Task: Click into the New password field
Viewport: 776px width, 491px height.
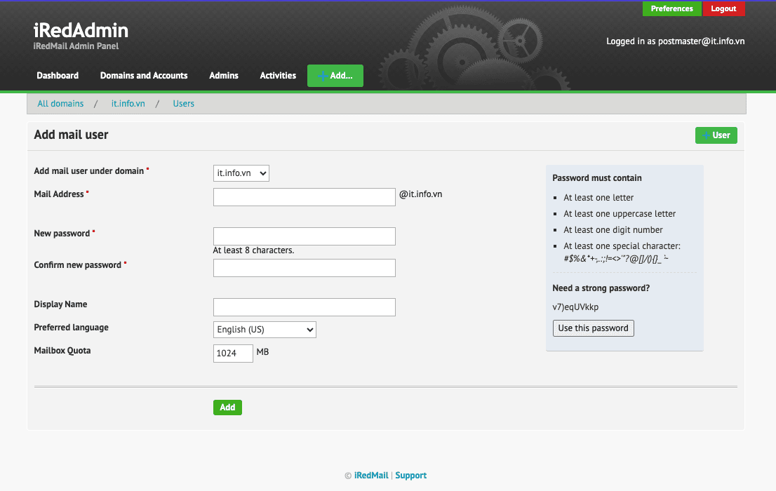Action: tap(304, 236)
